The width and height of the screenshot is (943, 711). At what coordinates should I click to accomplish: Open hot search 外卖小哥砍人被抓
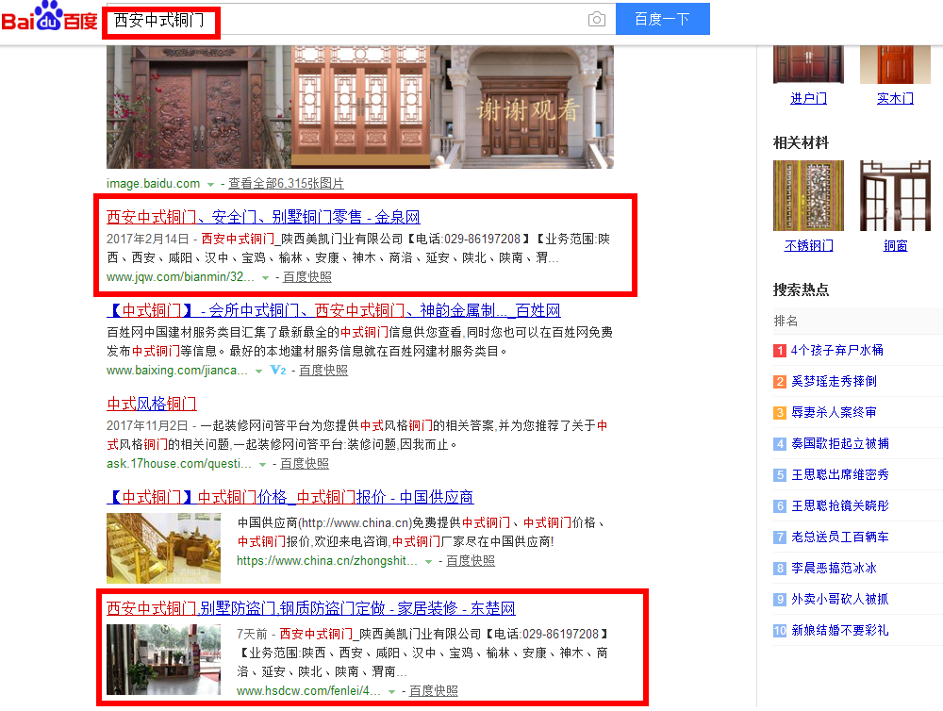pyautogui.click(x=839, y=599)
